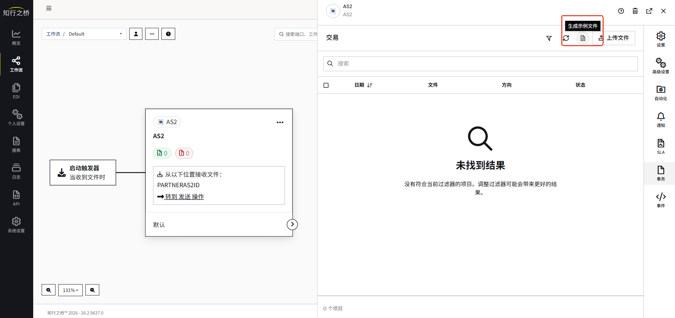Click the version text 26.2.9637.0 in footer

click(x=92, y=313)
